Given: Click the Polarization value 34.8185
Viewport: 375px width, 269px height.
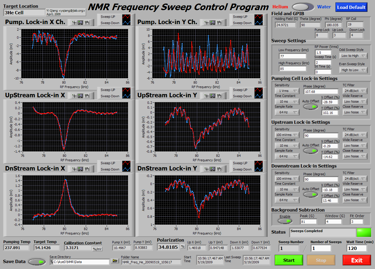Looking at the screenshot, I should pyautogui.click(x=168, y=247).
